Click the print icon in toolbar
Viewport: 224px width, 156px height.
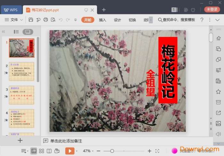(45, 20)
